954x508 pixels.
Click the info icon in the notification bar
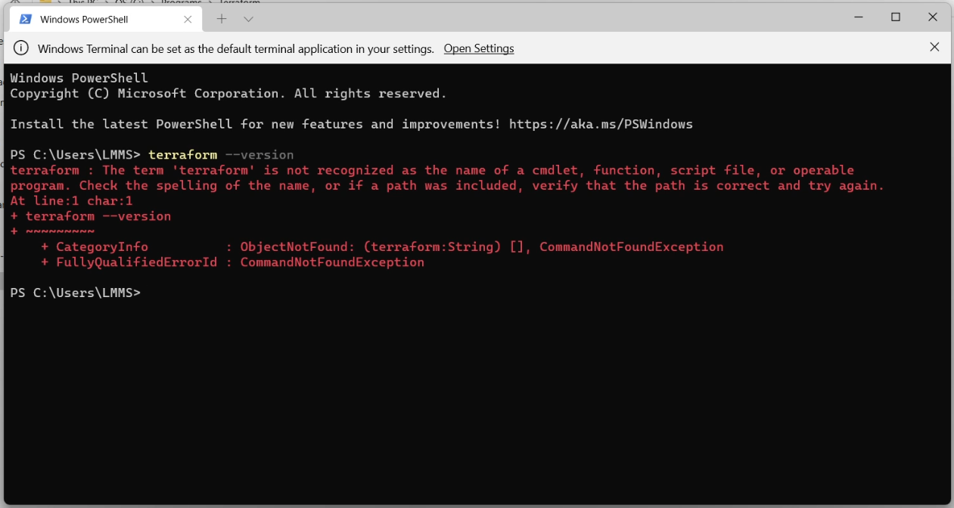pyautogui.click(x=21, y=48)
